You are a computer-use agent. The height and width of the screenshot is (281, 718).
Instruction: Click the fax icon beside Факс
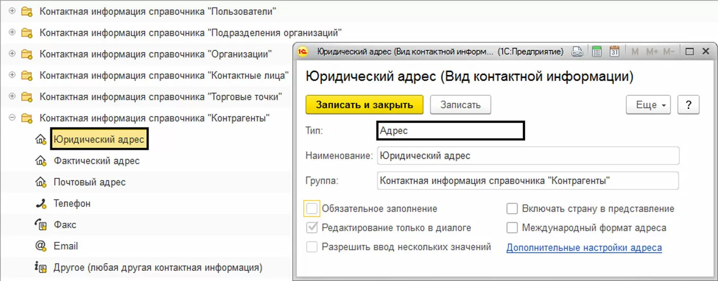pyautogui.click(x=40, y=225)
